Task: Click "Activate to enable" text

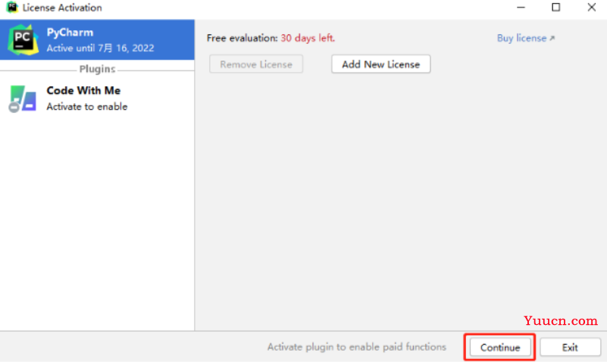Action: [x=86, y=107]
